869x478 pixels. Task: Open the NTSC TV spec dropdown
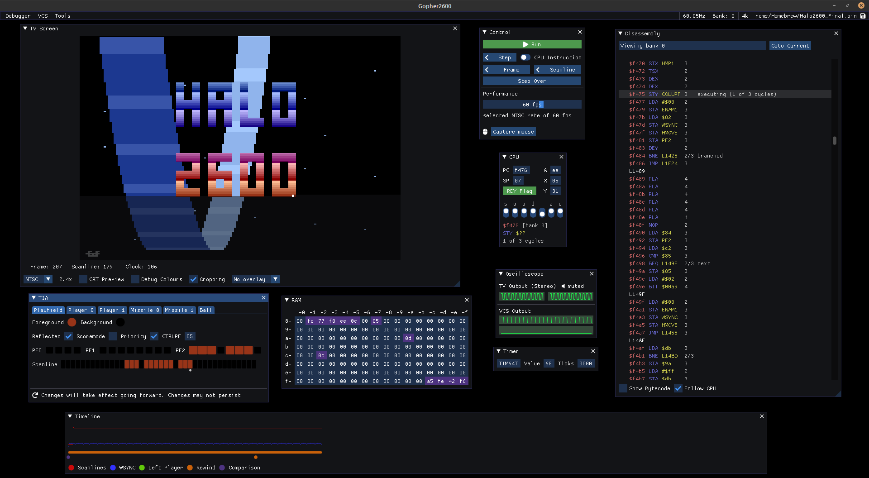(38, 279)
